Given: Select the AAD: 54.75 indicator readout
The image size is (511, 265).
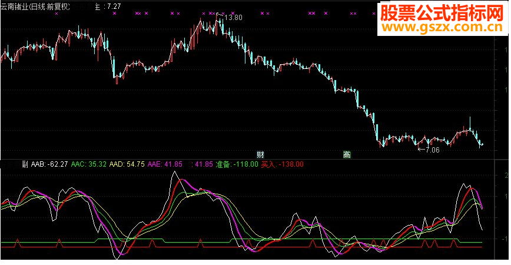Looking at the screenshot, I should click(x=127, y=164).
